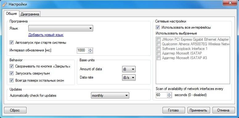Image resolution: width=239 pixels, height=118 pixels.
Task: Select the Общие tab
Action: (x=11, y=14)
